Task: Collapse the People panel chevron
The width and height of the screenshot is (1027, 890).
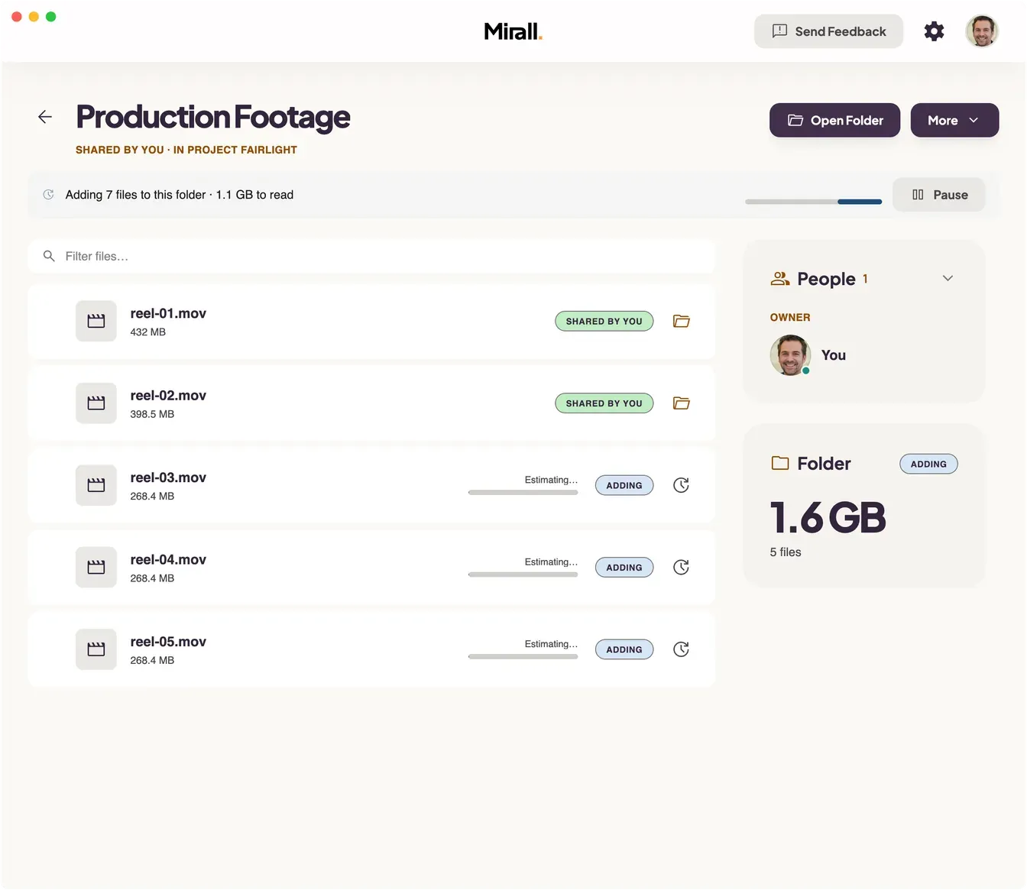Action: pyautogui.click(x=948, y=278)
